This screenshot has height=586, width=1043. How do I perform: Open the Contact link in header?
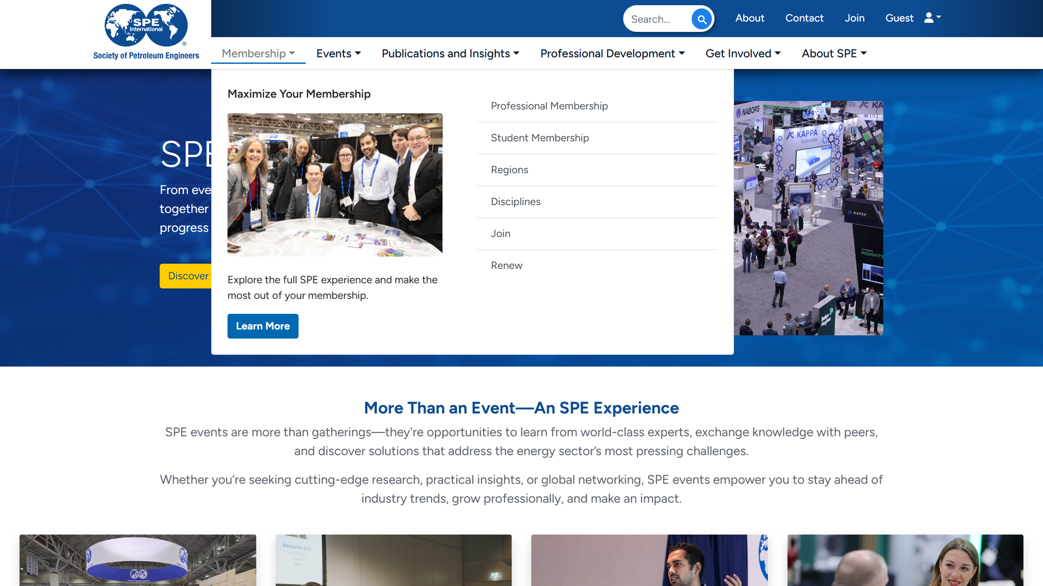[x=804, y=18]
